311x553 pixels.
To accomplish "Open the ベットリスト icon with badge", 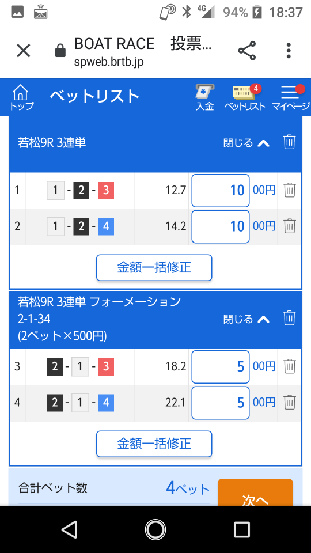I will (245, 98).
